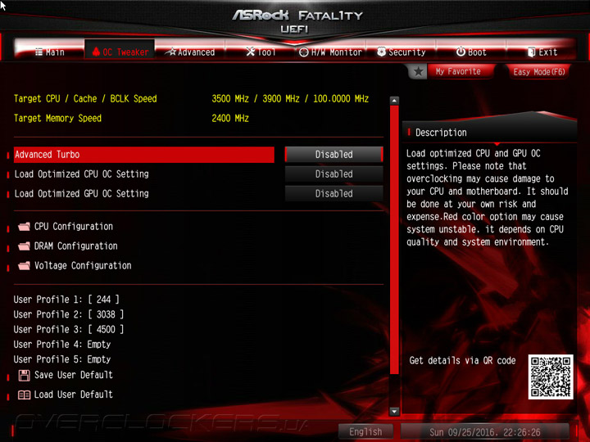590x442 pixels.
Task: Click the scrollbar up arrow
Action: pos(394,101)
